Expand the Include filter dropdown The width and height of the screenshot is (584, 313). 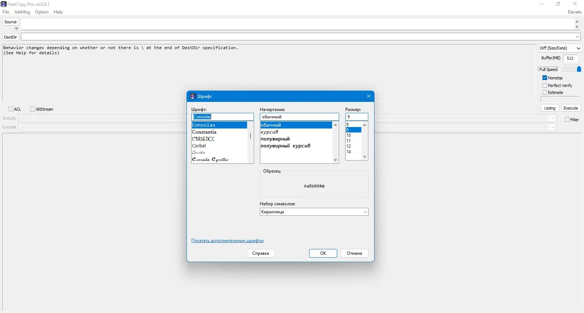553,118
